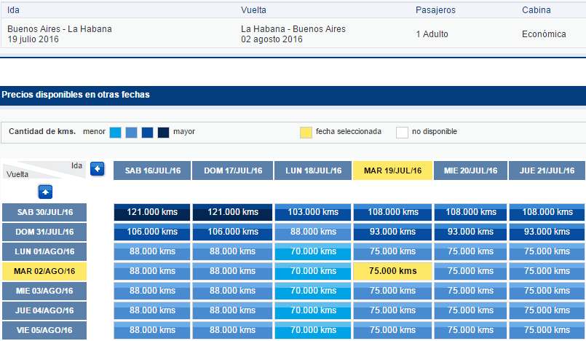Choose the yellow selected 75.000 kms cell
Screen dimensions: 586x341
click(x=392, y=271)
